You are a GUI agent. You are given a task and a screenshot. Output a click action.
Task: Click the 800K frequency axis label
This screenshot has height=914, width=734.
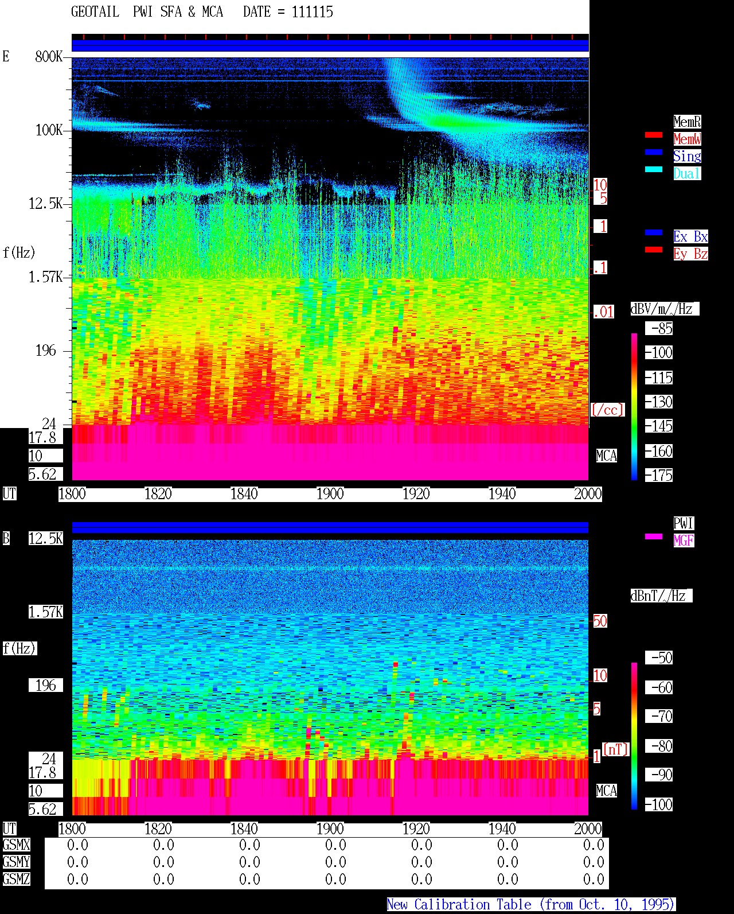click(x=49, y=57)
